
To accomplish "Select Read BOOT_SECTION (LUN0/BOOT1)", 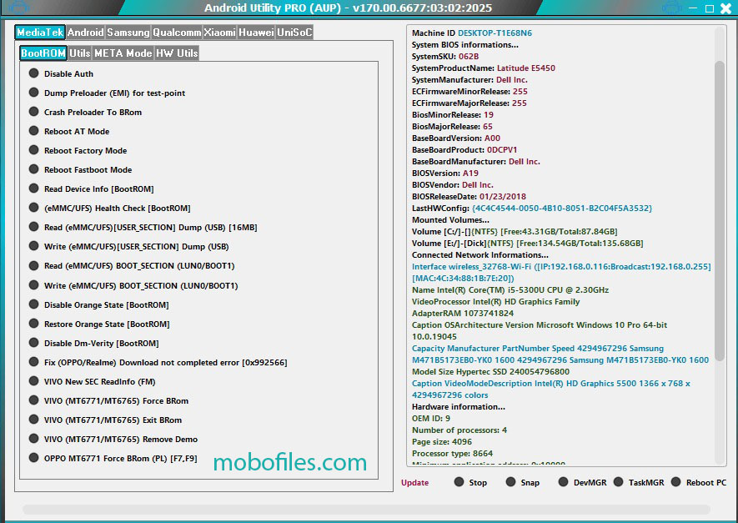I will click(132, 266).
